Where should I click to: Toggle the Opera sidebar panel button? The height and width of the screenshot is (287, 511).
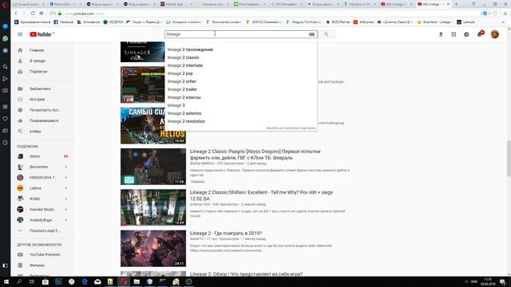click(x=6, y=265)
